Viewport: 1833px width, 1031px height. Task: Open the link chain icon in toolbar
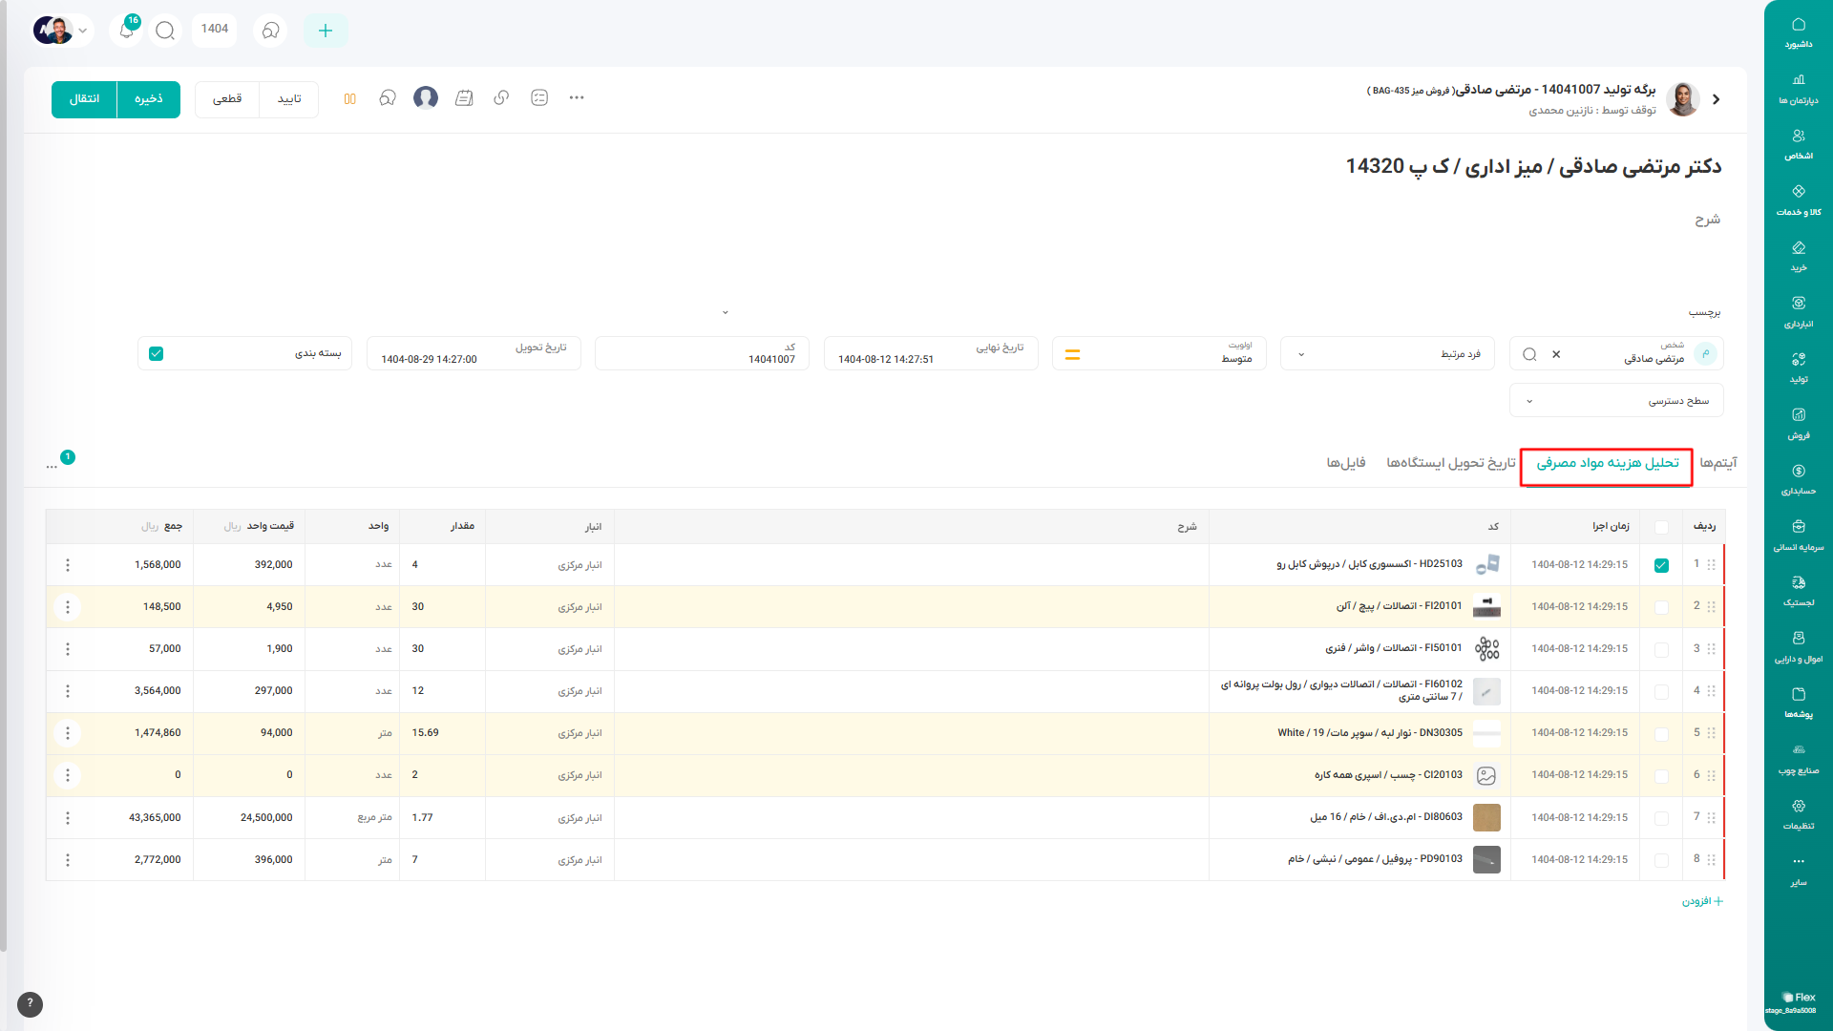(x=501, y=98)
